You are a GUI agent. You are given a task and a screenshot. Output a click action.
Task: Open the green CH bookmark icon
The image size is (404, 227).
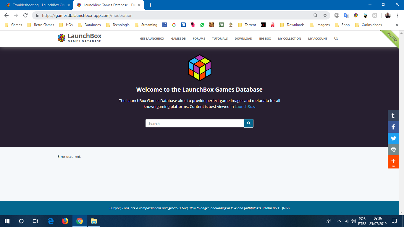click(221, 25)
